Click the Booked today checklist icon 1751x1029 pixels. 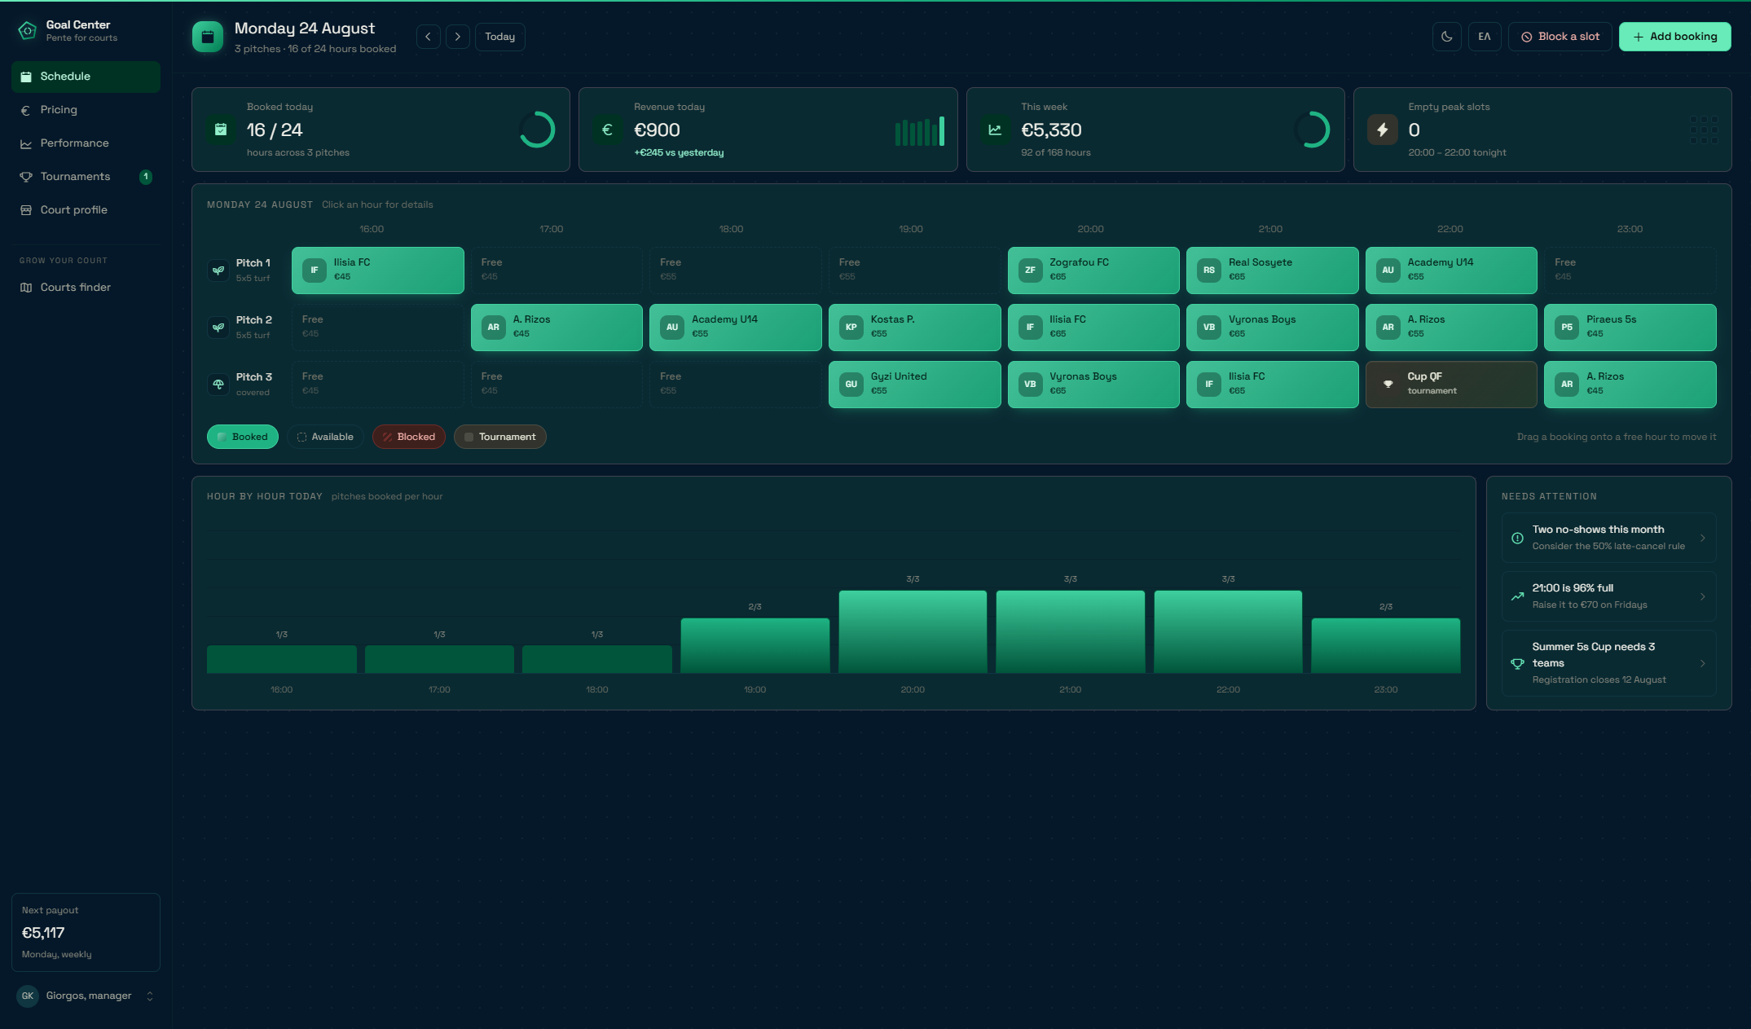[221, 130]
